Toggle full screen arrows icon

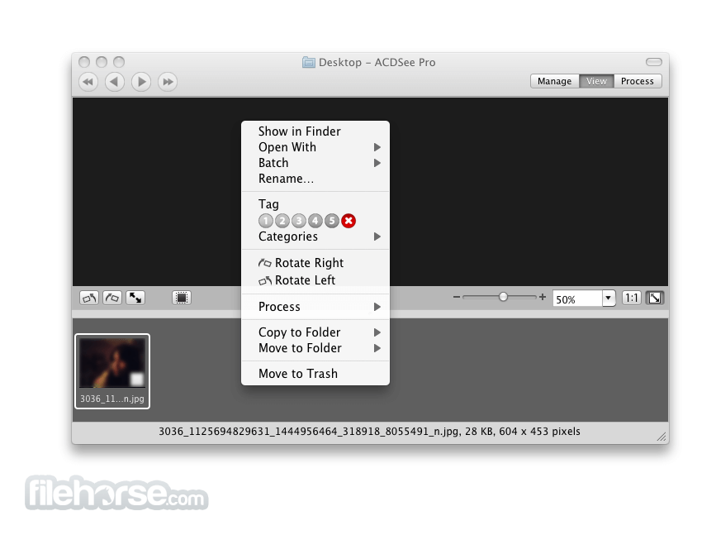[135, 298]
